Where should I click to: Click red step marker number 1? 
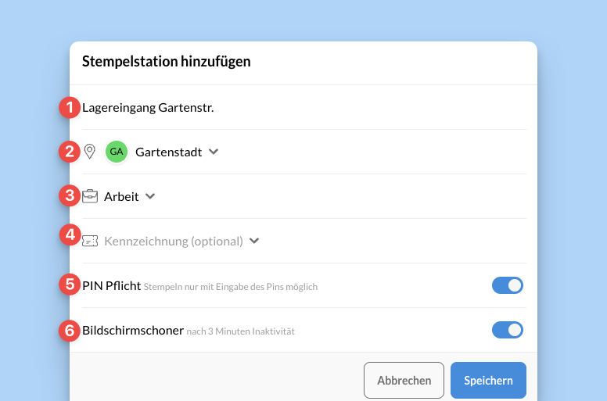(70, 108)
